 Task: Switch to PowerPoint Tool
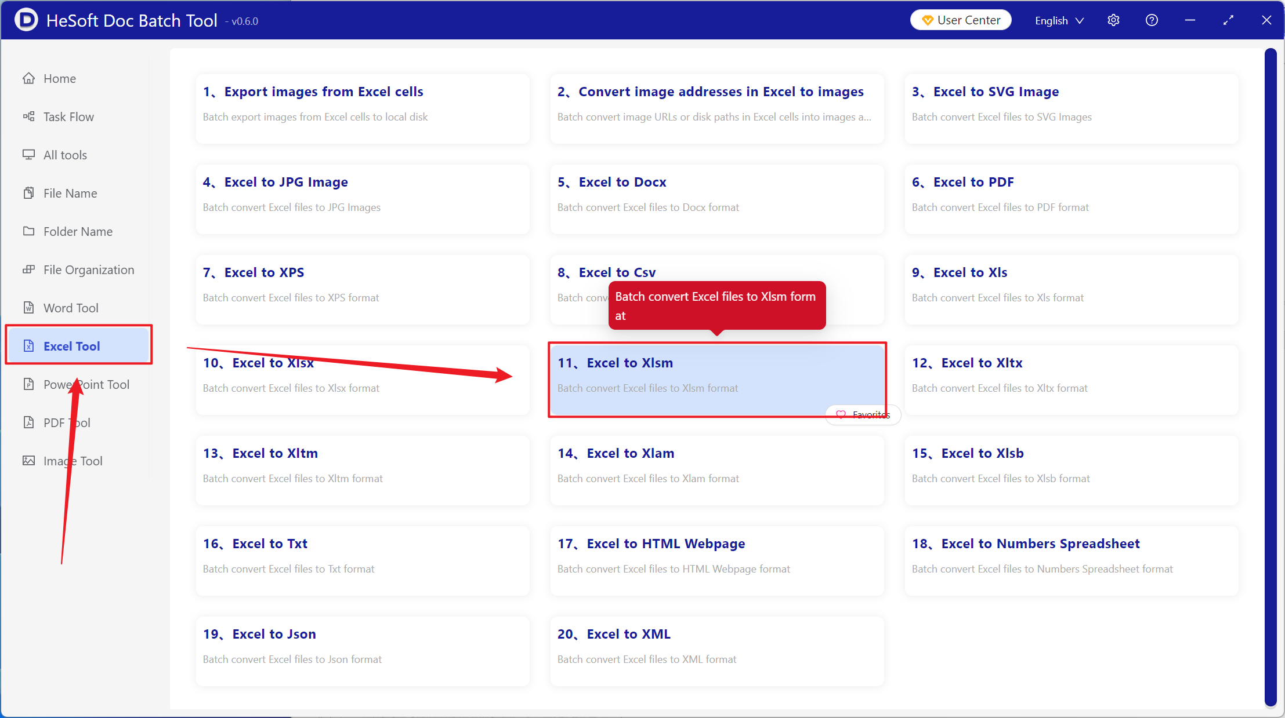pos(78,384)
